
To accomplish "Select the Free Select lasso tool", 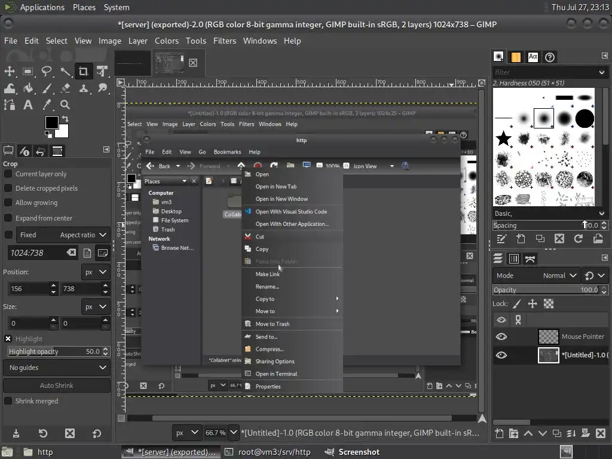I will click(x=47, y=71).
